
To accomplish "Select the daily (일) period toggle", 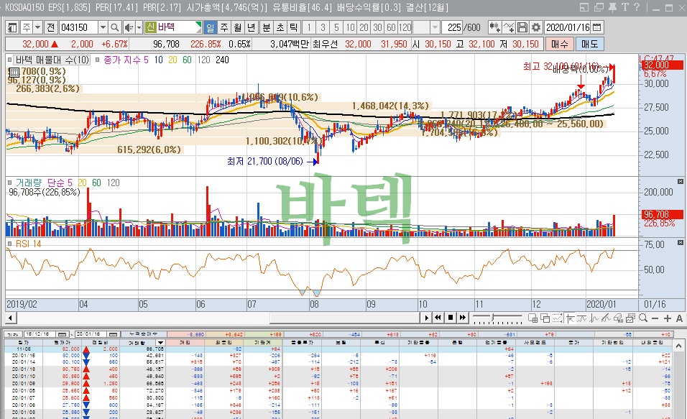I will click(211, 27).
